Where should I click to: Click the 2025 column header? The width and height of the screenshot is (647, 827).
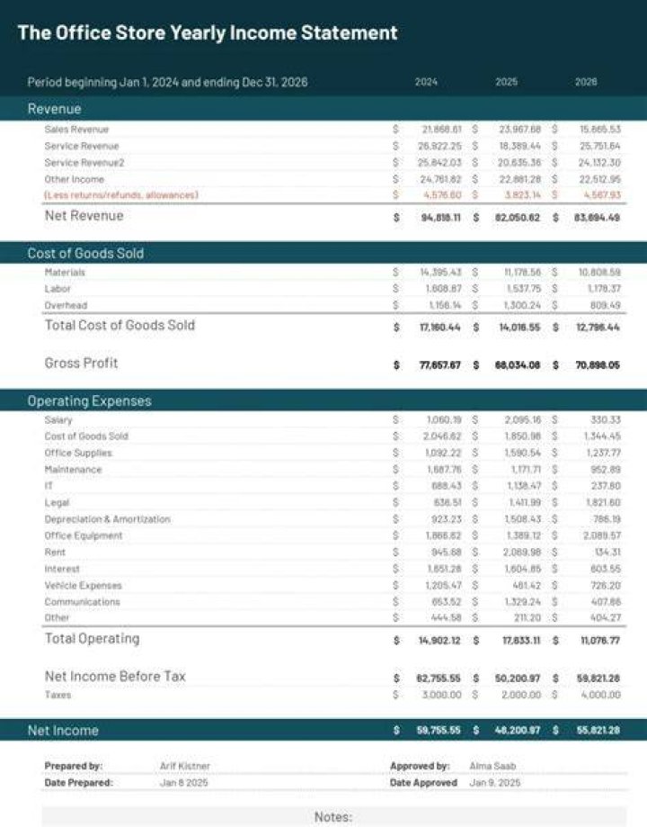[506, 82]
